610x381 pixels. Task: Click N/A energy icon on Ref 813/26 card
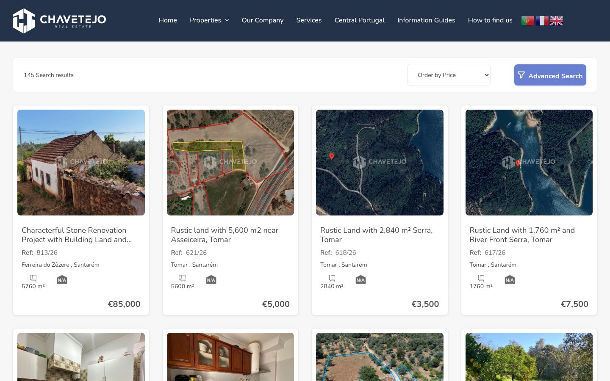[62, 279]
